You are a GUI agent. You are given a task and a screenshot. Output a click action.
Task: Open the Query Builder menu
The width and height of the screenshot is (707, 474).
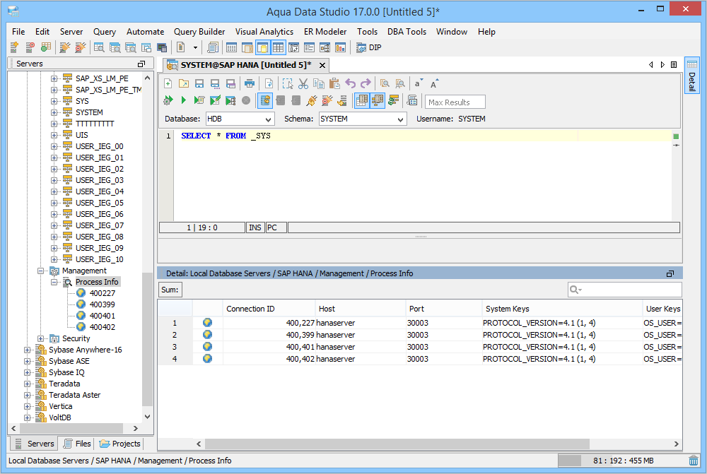point(199,32)
